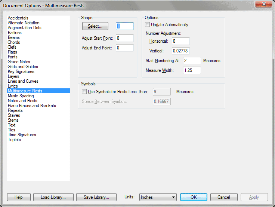Viewport: 275px width, 207px height.
Task: Open the Units dropdown showing Inches
Action: pos(158,197)
